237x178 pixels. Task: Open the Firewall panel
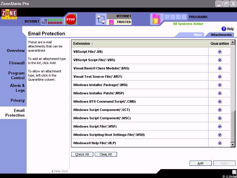(17, 63)
